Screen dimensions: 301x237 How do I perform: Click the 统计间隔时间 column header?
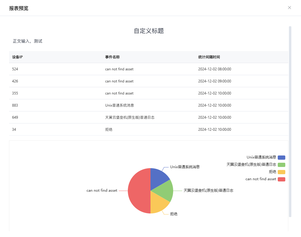[x=209, y=57]
